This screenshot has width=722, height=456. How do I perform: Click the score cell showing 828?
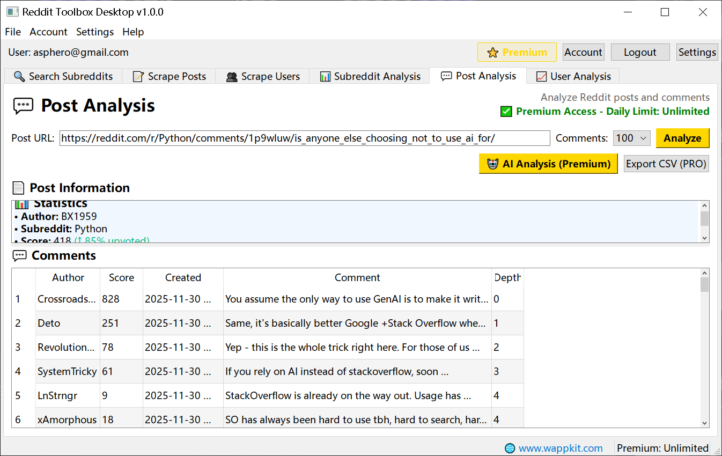pos(121,299)
